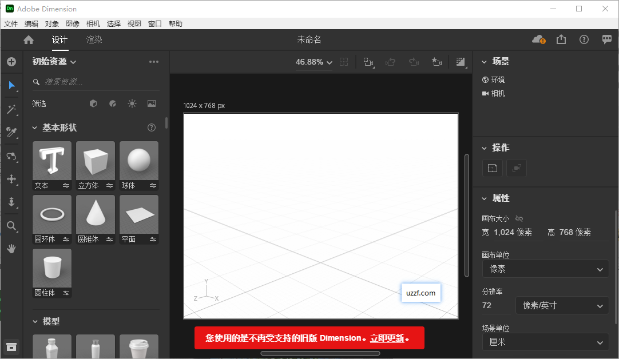
Task: Select the Magic Wand selection tool
Action: 11,110
